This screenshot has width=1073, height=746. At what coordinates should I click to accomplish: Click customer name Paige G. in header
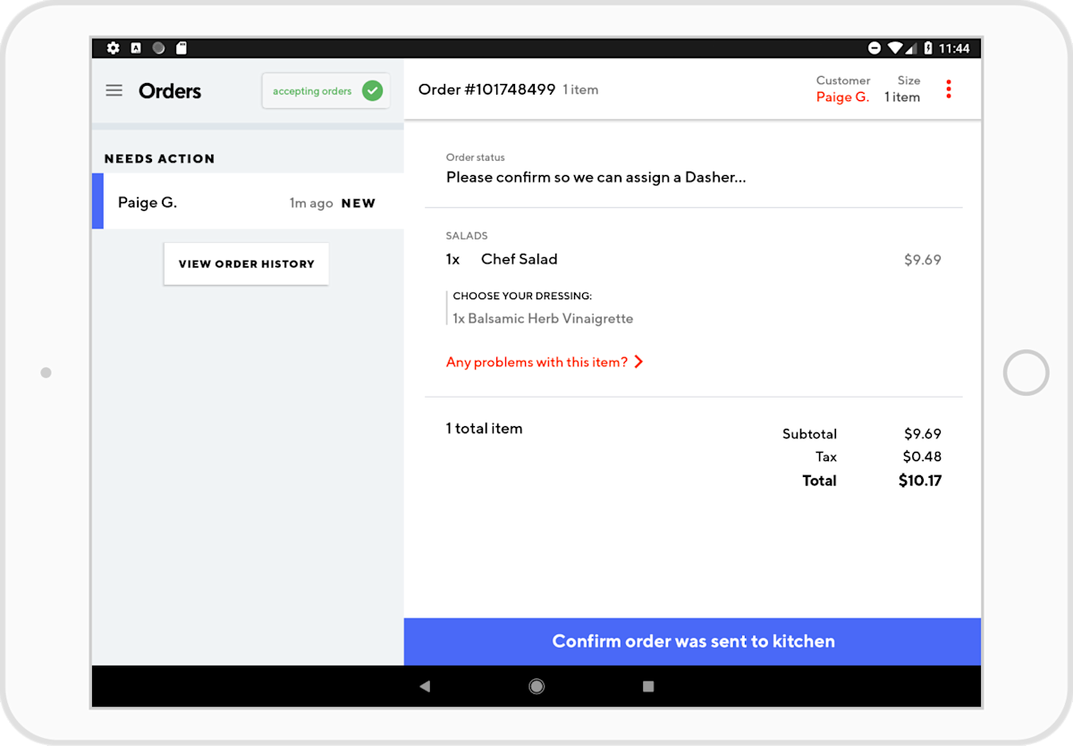pos(842,97)
